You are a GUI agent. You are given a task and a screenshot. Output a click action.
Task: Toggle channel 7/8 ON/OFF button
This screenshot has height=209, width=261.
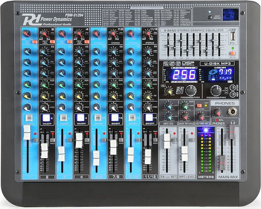(x=115, y=118)
